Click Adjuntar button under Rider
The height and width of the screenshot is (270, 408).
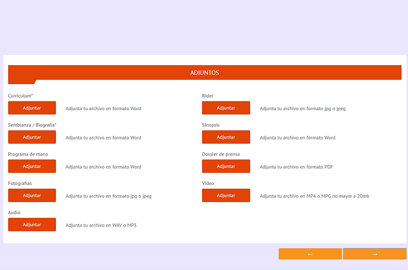(226, 108)
